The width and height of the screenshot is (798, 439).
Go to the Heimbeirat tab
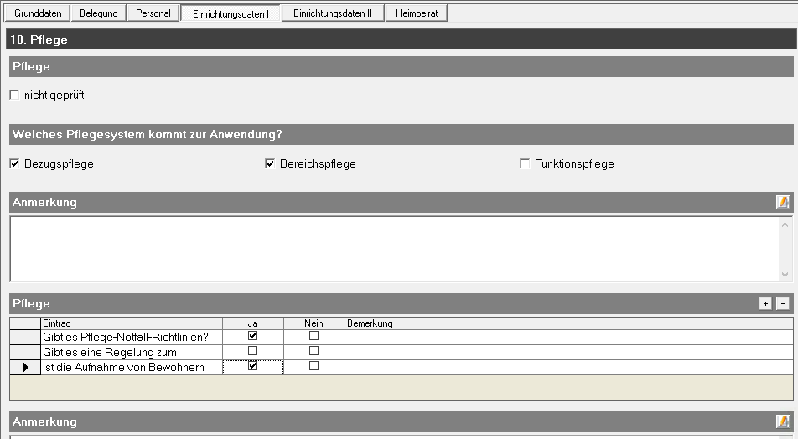417,13
